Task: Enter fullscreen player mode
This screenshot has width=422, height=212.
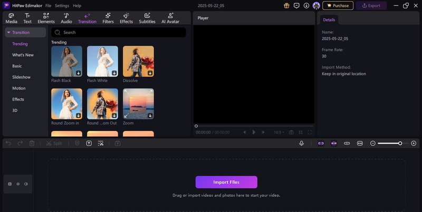Action: click(x=310, y=132)
